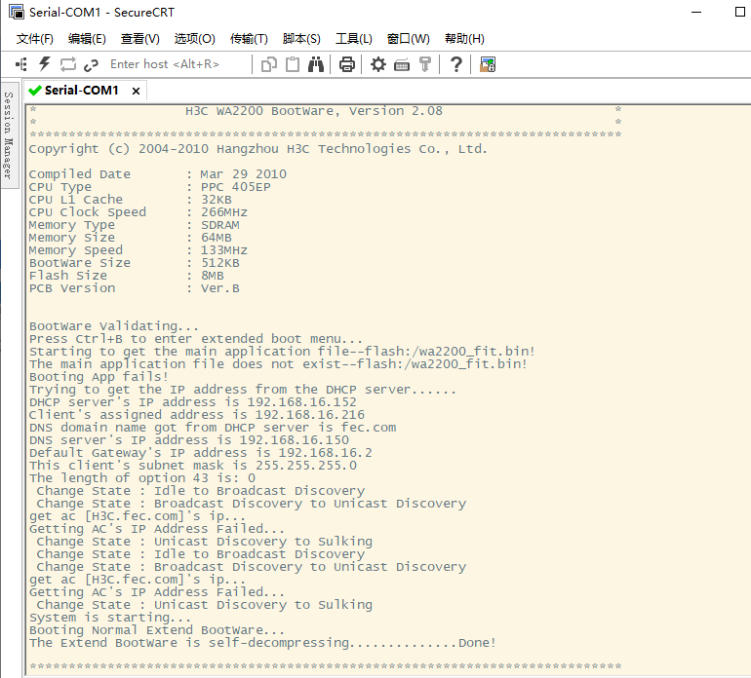Click the 'Mar 29 2010' compiled date value
This screenshot has height=678, width=751.
click(243, 174)
